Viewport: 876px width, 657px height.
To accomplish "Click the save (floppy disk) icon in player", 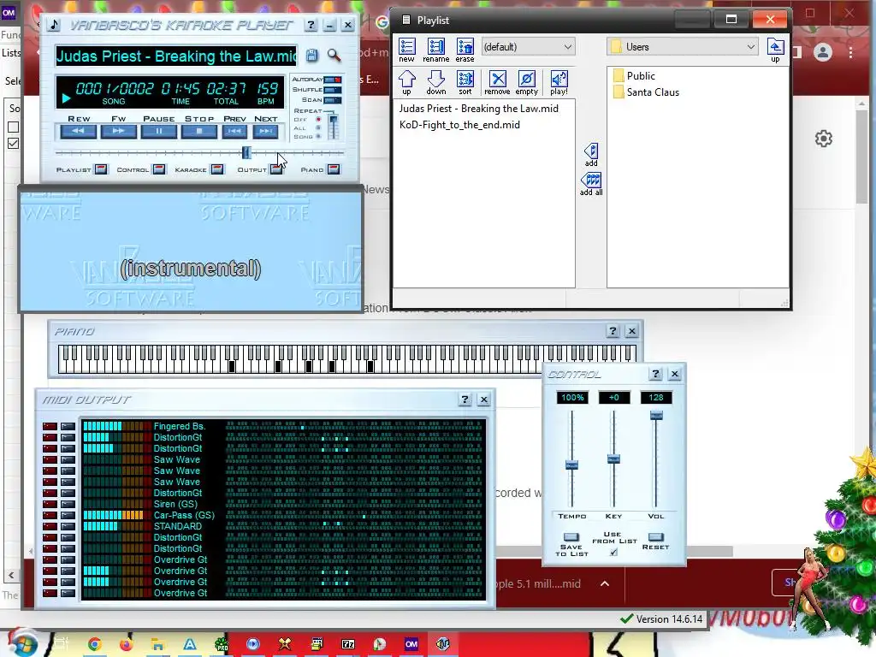I will [x=311, y=55].
